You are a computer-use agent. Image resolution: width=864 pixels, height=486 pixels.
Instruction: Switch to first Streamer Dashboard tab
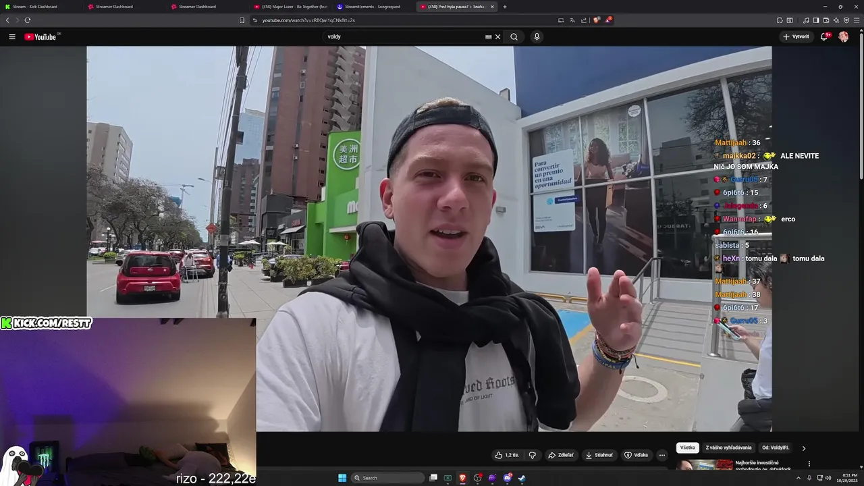[x=124, y=7]
